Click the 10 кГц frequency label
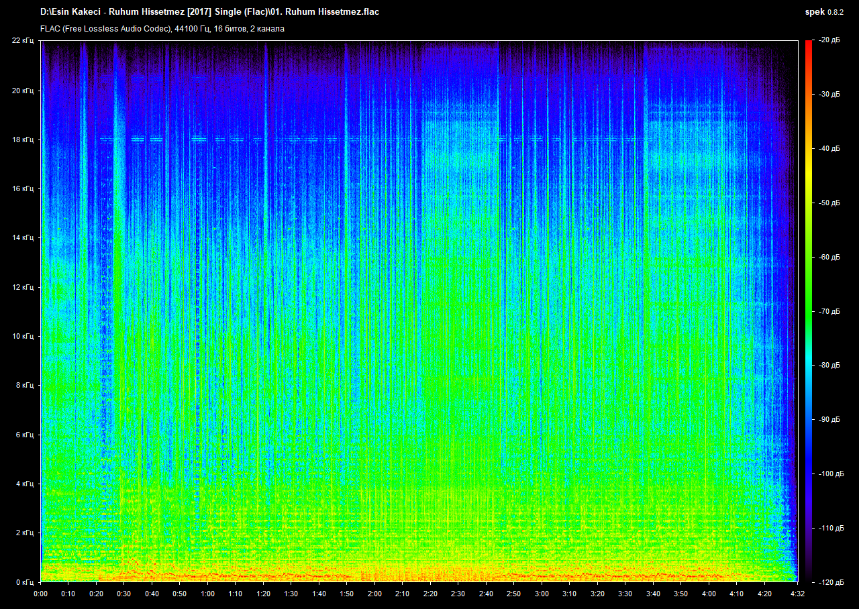 click(23, 336)
